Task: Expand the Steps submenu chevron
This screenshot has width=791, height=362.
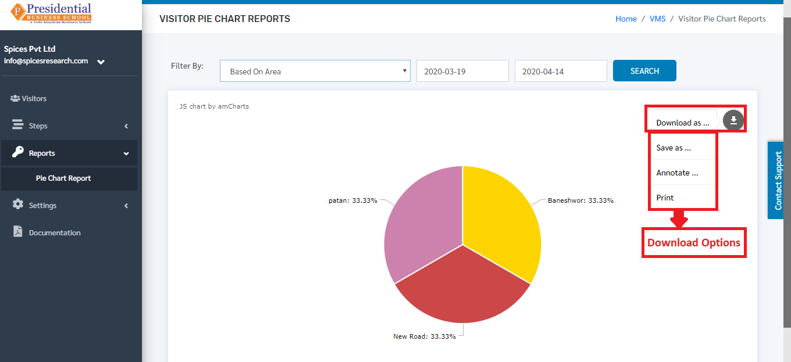Action: (x=126, y=126)
